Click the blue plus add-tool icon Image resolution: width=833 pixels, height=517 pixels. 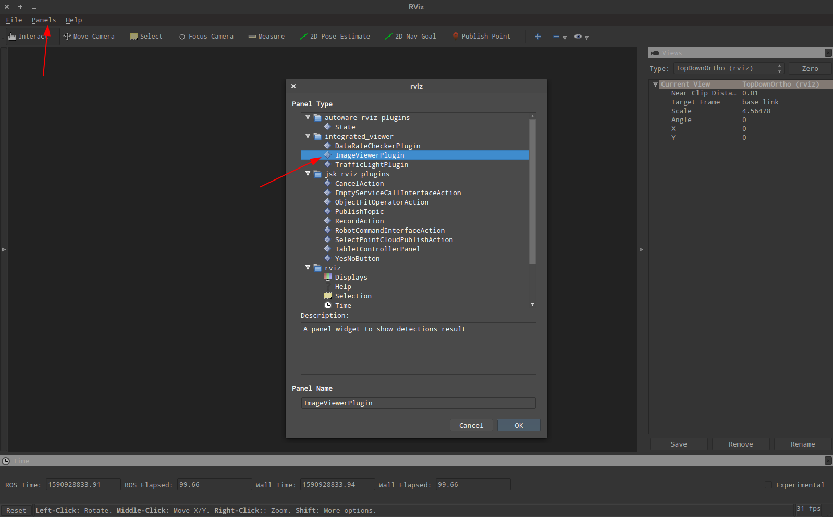pyautogui.click(x=538, y=37)
